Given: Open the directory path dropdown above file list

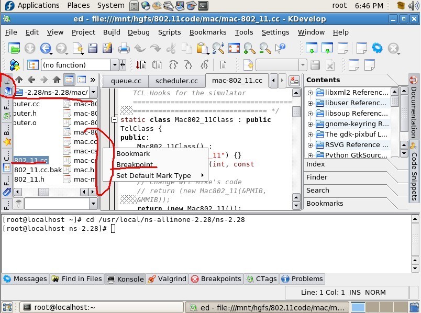Looking at the screenshot, I should click(x=93, y=92).
